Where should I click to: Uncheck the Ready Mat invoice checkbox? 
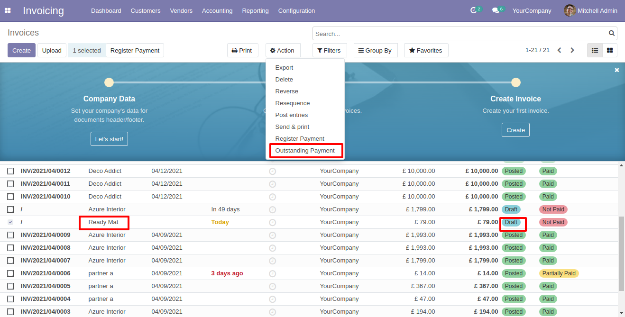tap(10, 222)
